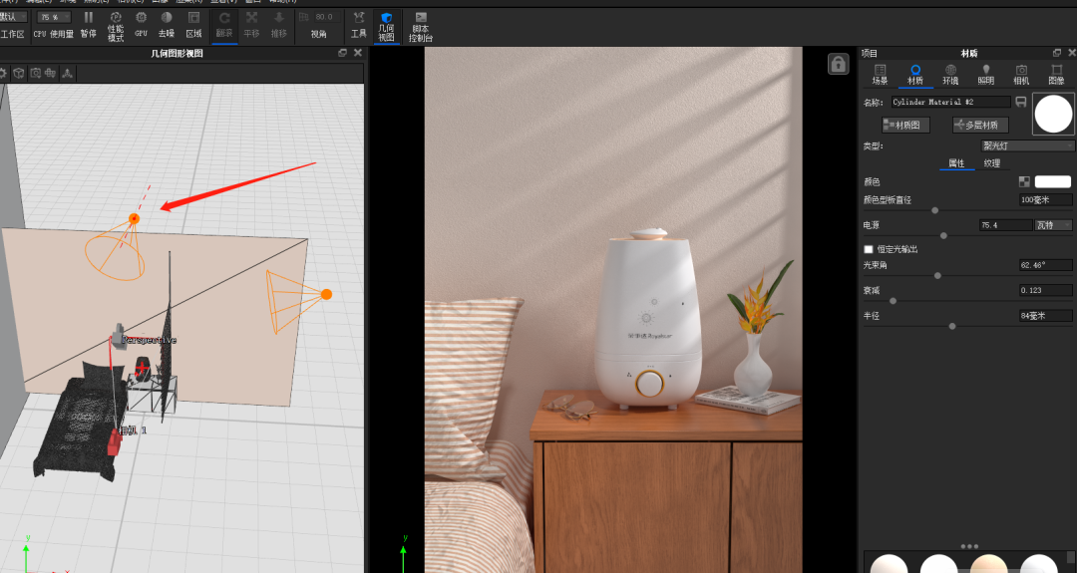This screenshot has width=1077, height=573.
Task: Click the white color swatch
Action: (1052, 182)
